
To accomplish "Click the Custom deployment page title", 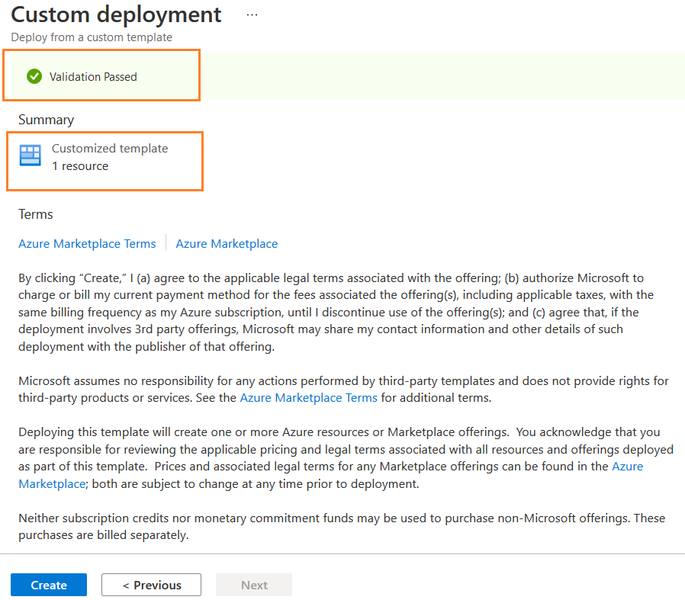I will click(x=116, y=14).
